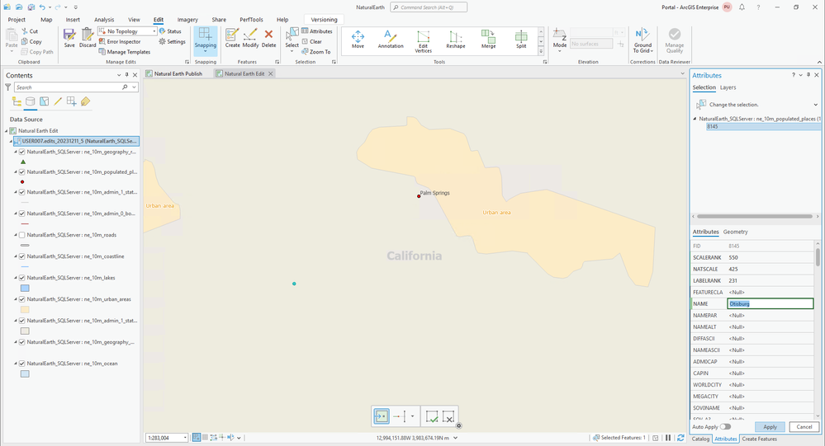Click the Apply button
The image size is (825, 446).
(x=770, y=427)
